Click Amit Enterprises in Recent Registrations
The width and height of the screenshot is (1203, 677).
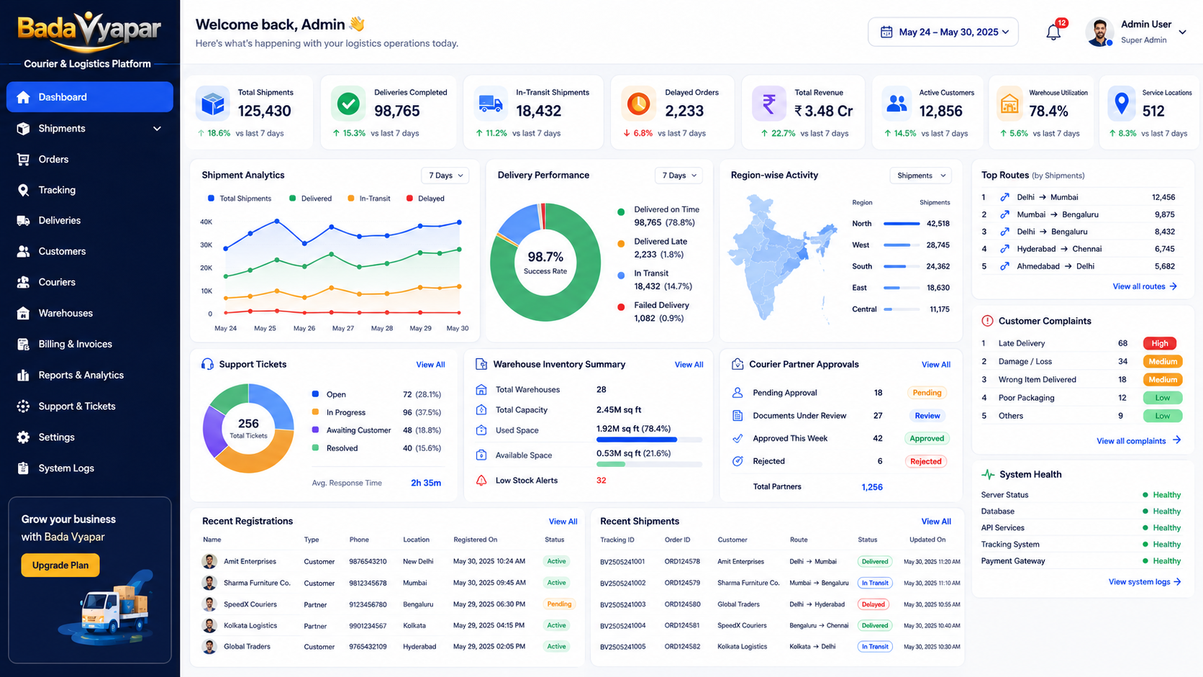[250, 561]
